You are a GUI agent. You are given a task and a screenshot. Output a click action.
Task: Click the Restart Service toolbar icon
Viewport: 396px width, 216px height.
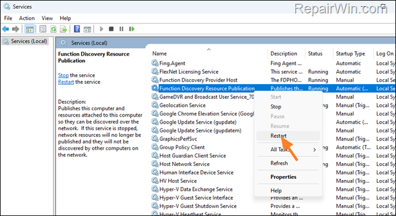pyautogui.click(x=132, y=29)
